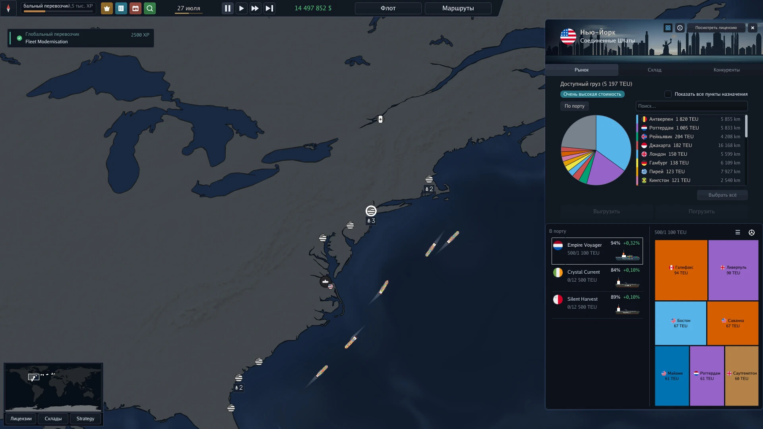Set game speed to fast forward
This screenshot has width=763, height=429.
(255, 8)
